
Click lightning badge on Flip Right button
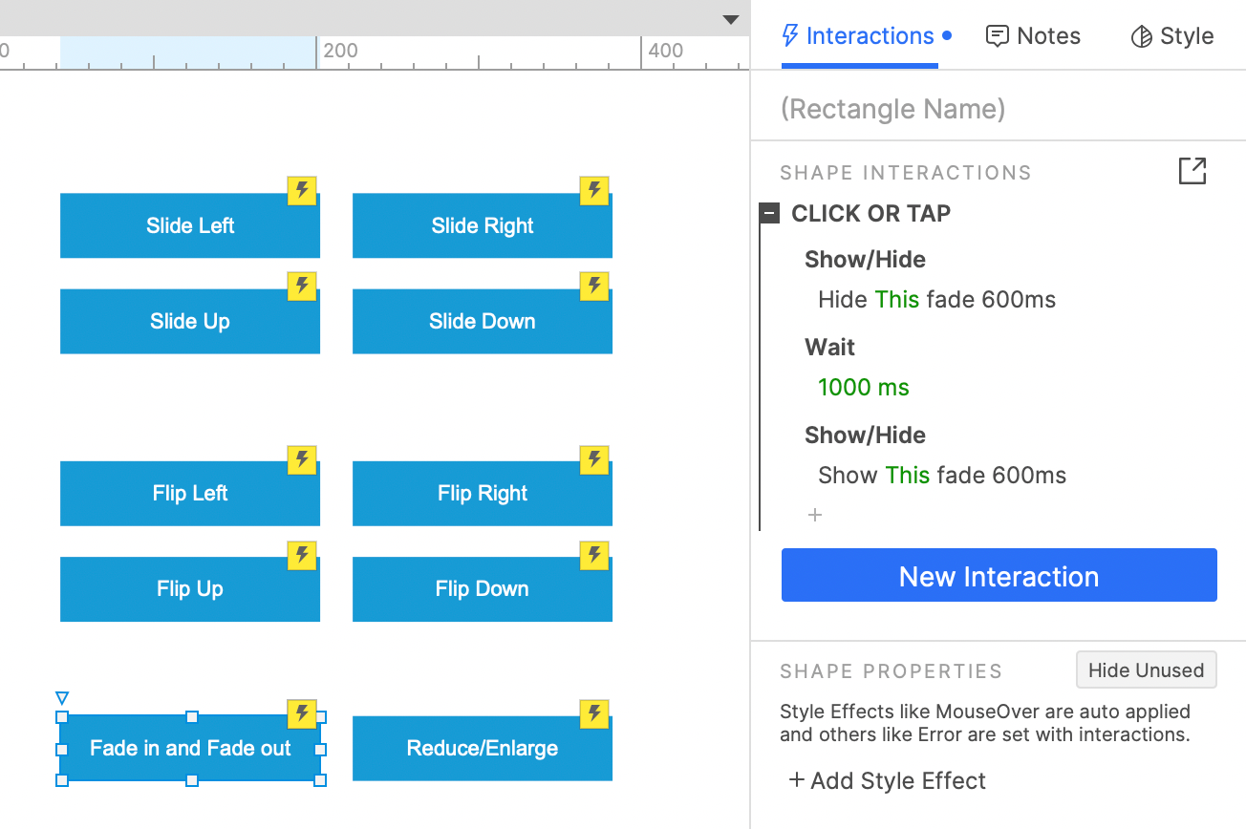(x=594, y=459)
